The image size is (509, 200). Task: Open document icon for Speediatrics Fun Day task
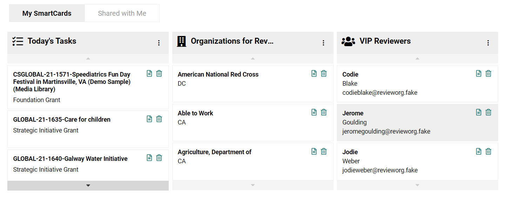tap(149, 73)
